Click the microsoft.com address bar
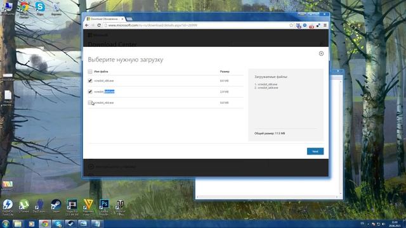This screenshot has width=406, height=228. click(197, 25)
